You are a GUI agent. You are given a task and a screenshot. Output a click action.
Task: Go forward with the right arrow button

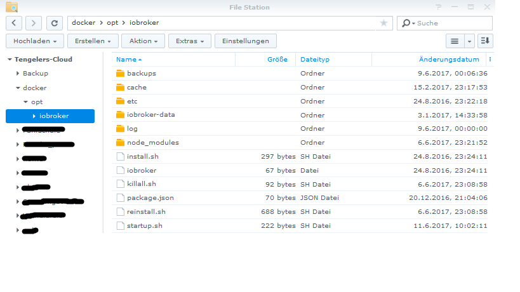coord(34,23)
